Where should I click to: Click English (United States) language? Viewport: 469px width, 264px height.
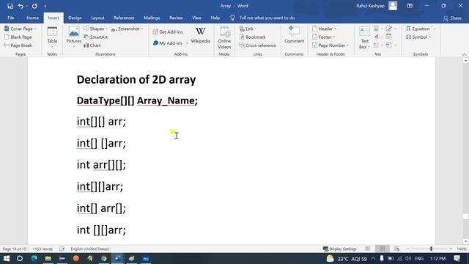click(89, 249)
